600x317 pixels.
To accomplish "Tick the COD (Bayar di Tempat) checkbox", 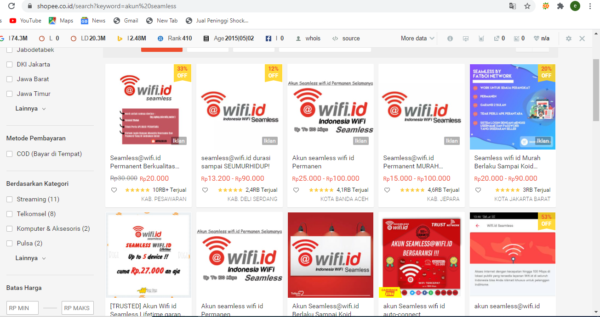I will coord(9,154).
